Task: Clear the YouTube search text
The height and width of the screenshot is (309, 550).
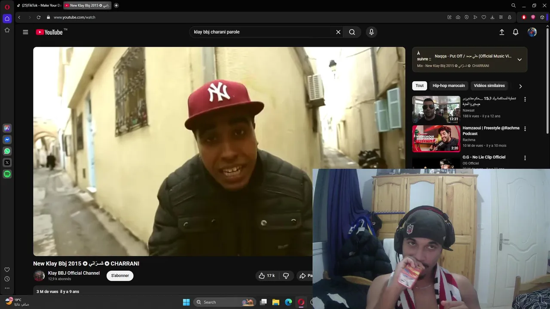Action: click(x=338, y=32)
